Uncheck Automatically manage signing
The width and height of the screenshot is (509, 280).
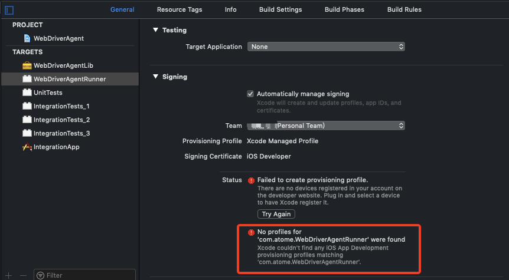250,94
